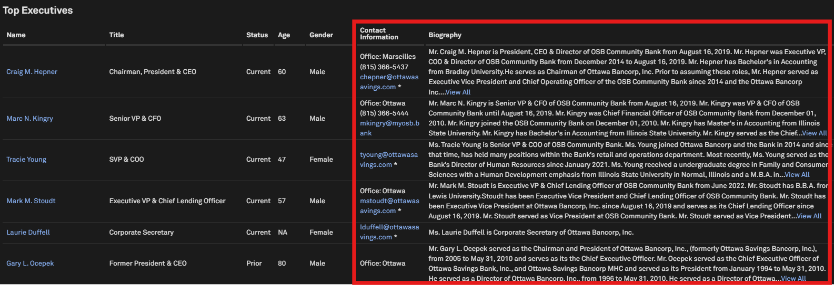This screenshot has width=834, height=285.
Task: Sort by the Status column header
Action: [x=257, y=35]
